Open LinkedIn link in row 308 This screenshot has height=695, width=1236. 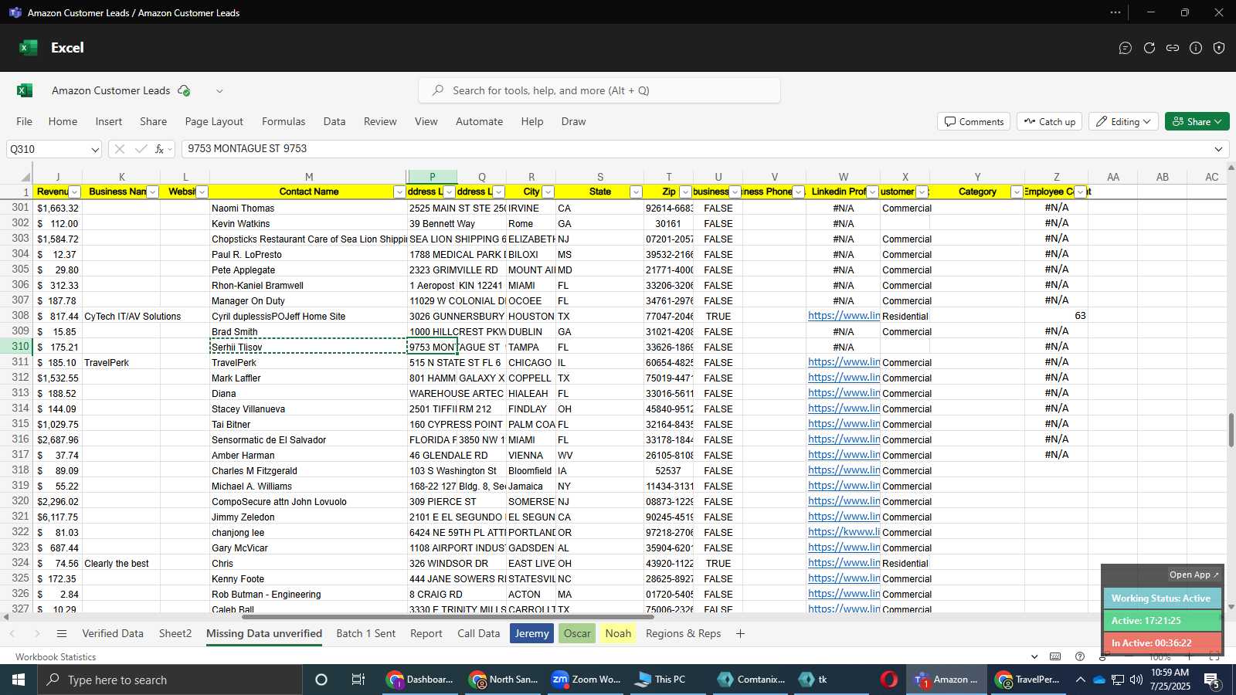(844, 316)
